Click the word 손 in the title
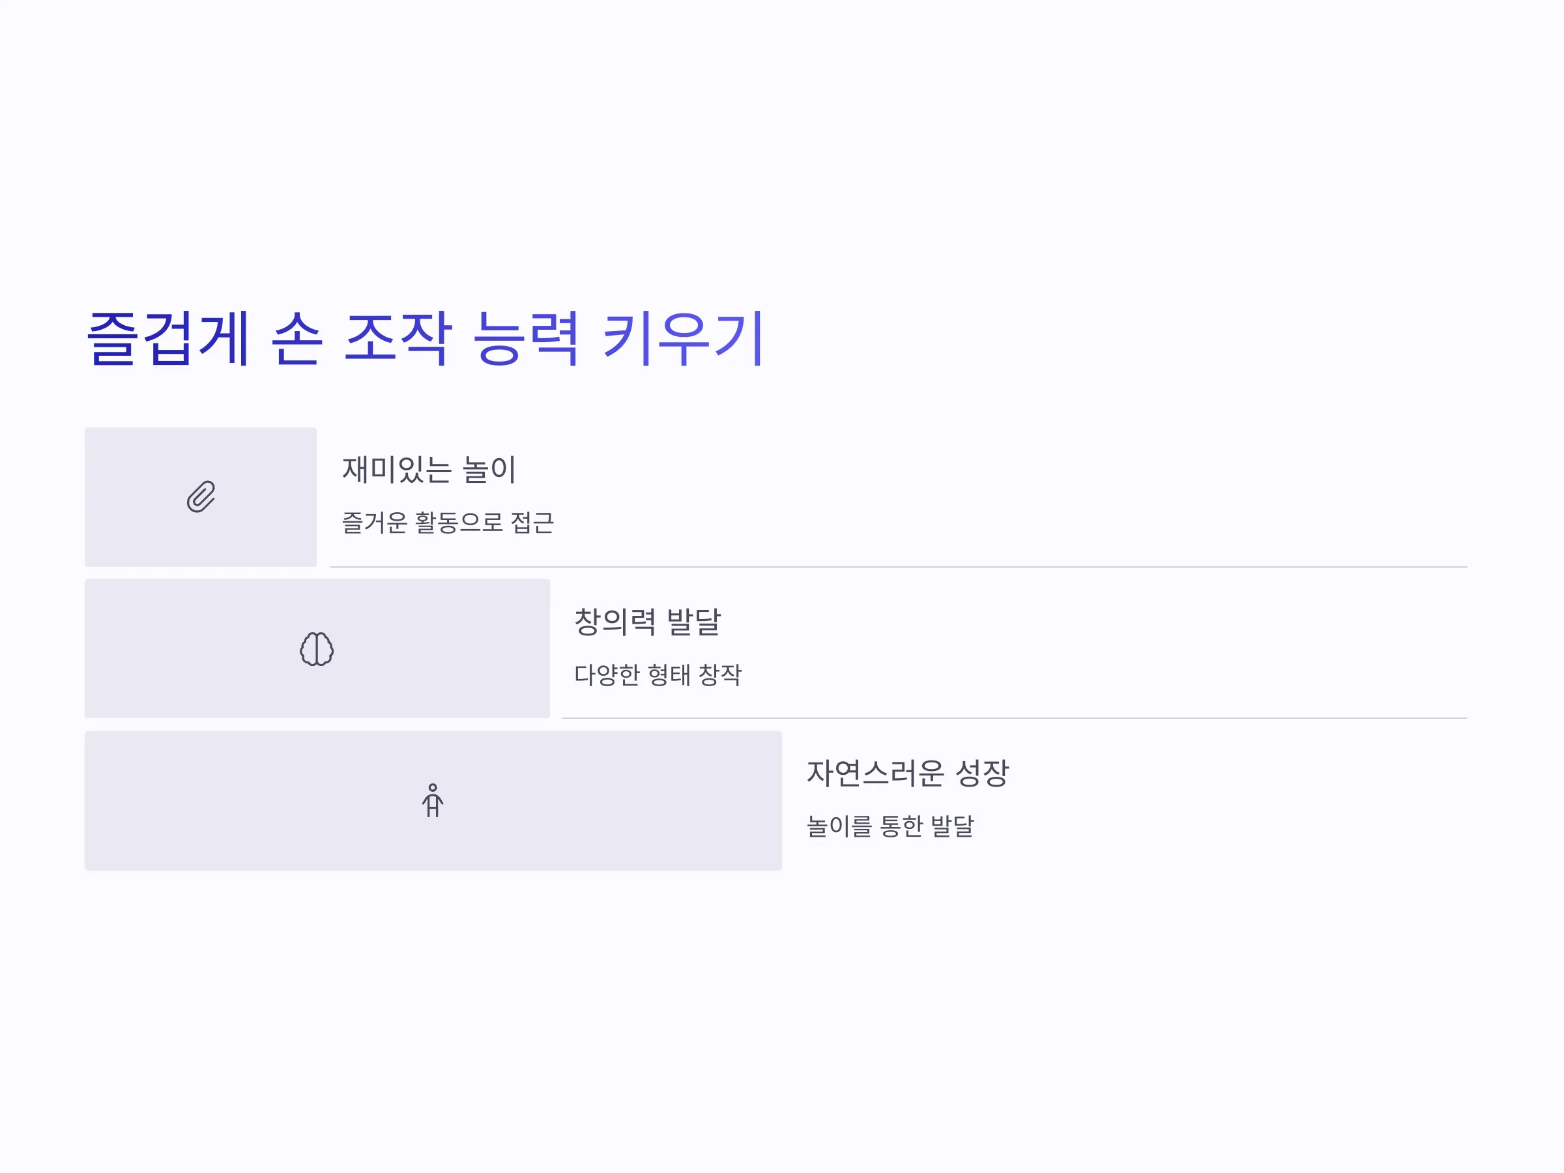The image size is (1564, 1173). [x=297, y=338]
